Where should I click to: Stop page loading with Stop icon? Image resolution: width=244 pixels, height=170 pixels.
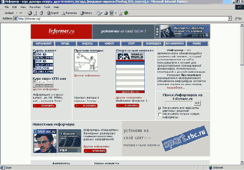point(30,13)
